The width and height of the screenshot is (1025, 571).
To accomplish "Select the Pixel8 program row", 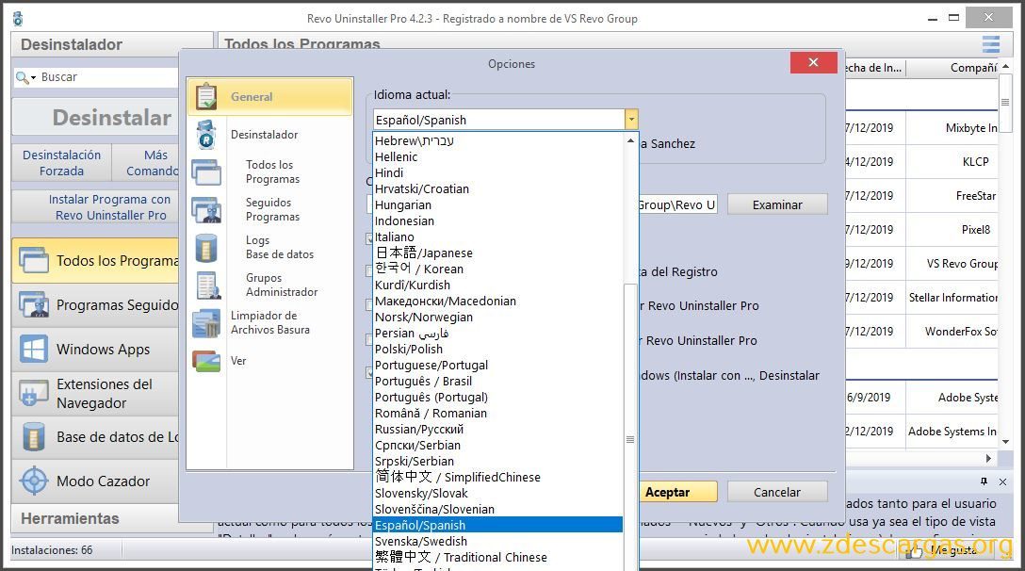I will (921, 230).
